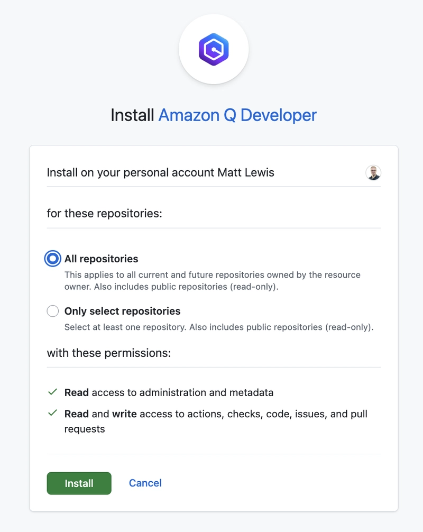Click the All repositories label text
Image resolution: width=423 pixels, height=532 pixels.
(101, 259)
